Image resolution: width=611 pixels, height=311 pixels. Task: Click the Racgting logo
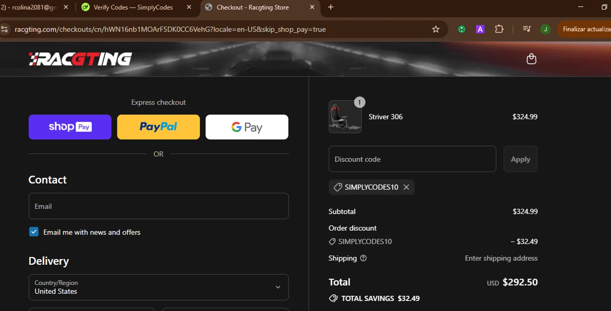pyautogui.click(x=80, y=59)
